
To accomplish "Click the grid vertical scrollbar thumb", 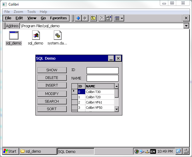I will (116, 93).
